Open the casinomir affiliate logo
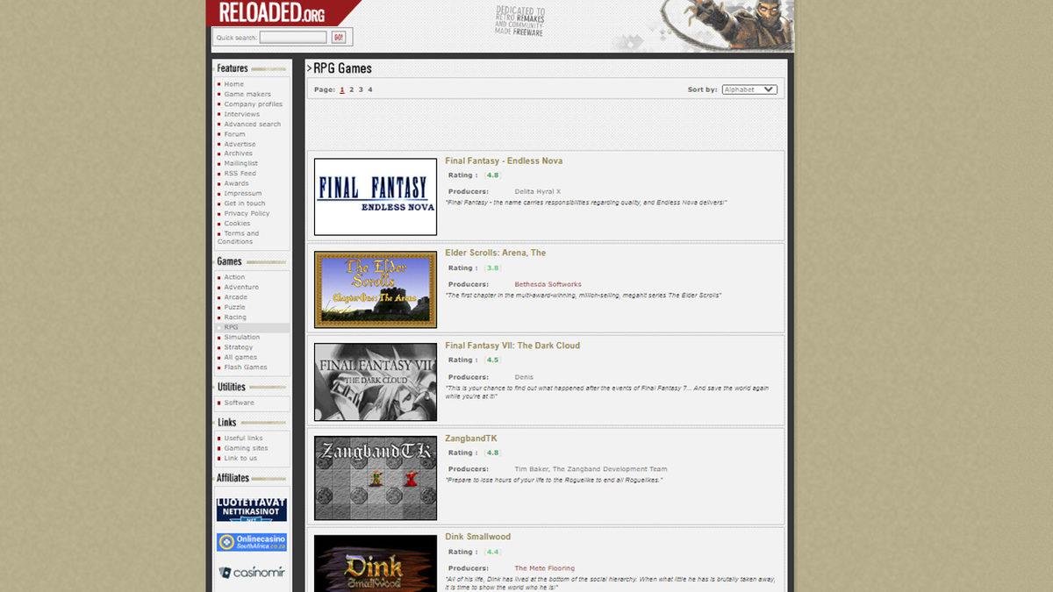Screen dimensions: 1053x592 click(x=252, y=573)
